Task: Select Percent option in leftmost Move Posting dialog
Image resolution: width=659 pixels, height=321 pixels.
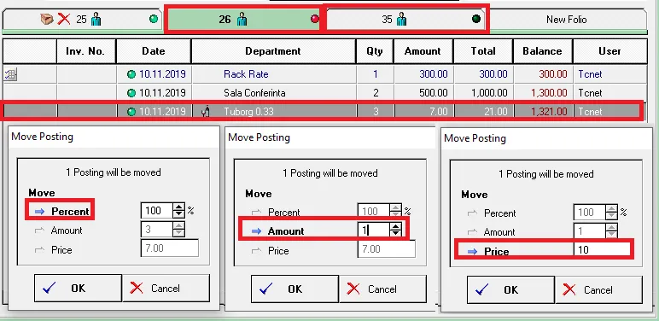Action: coord(61,212)
